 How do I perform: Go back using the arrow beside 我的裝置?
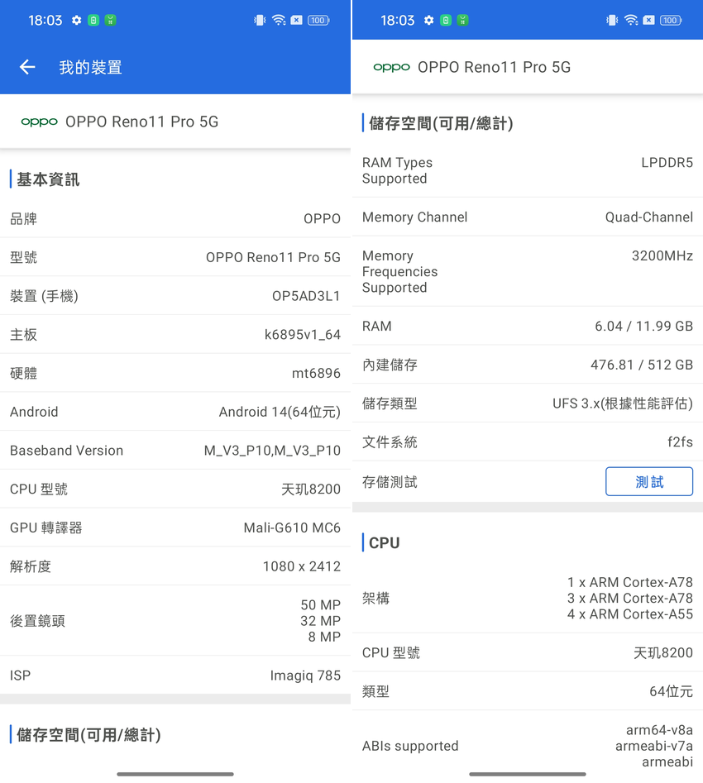pos(27,67)
